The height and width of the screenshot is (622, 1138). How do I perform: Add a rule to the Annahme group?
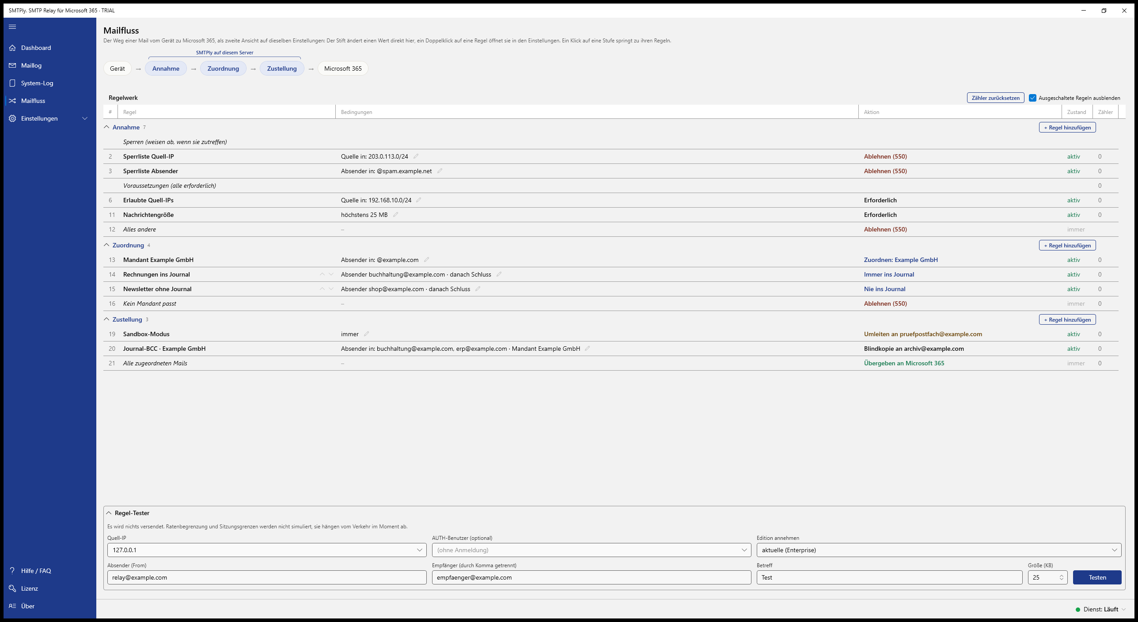point(1067,127)
